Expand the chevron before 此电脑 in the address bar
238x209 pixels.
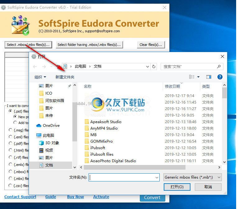[71, 66]
